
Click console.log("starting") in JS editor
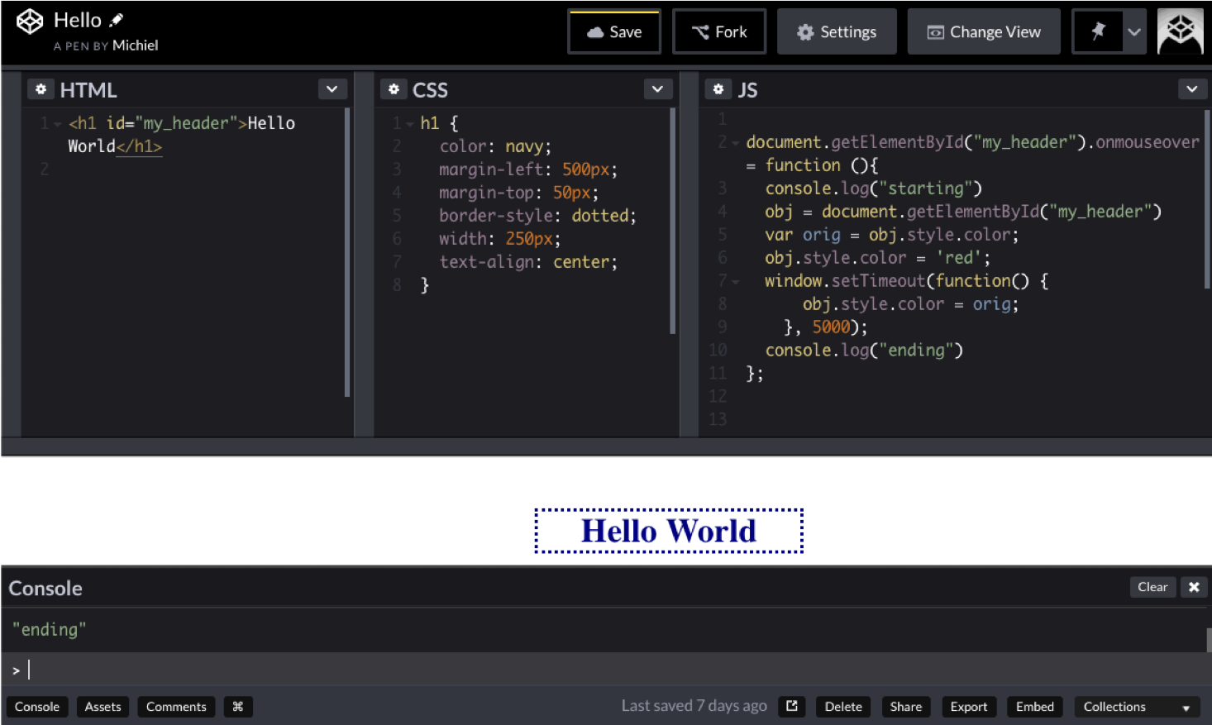tap(873, 188)
